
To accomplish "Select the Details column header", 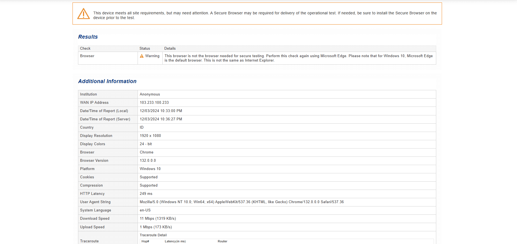I will (170, 49).
